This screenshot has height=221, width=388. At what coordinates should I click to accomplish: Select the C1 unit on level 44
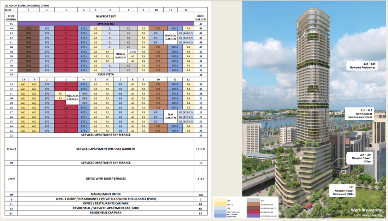click(128, 29)
